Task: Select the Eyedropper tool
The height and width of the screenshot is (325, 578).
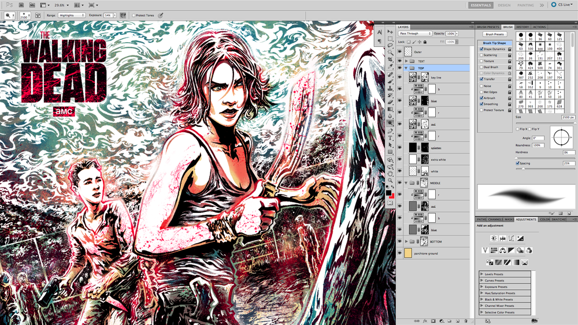Action: click(x=390, y=66)
